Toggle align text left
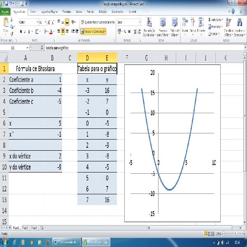 (x=59, y=31)
